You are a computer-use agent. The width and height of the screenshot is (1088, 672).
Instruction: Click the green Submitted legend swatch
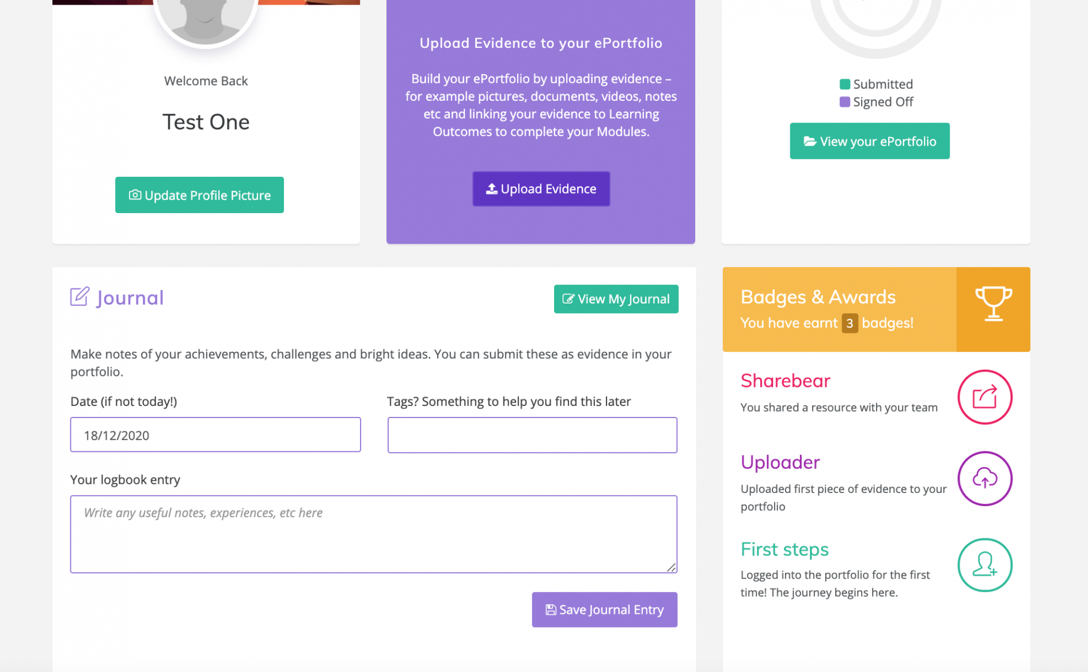[x=845, y=84]
